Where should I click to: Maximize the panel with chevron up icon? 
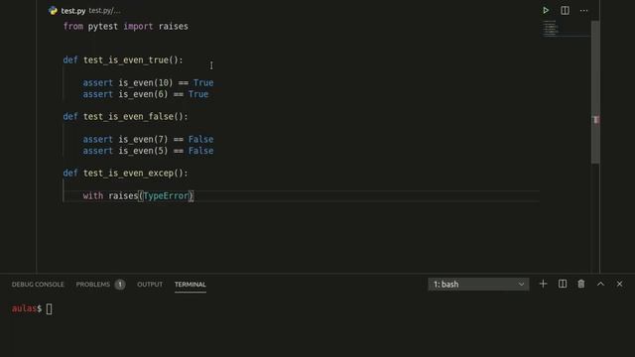pos(600,285)
